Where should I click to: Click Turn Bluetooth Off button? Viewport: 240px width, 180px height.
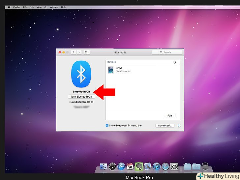[81, 97]
